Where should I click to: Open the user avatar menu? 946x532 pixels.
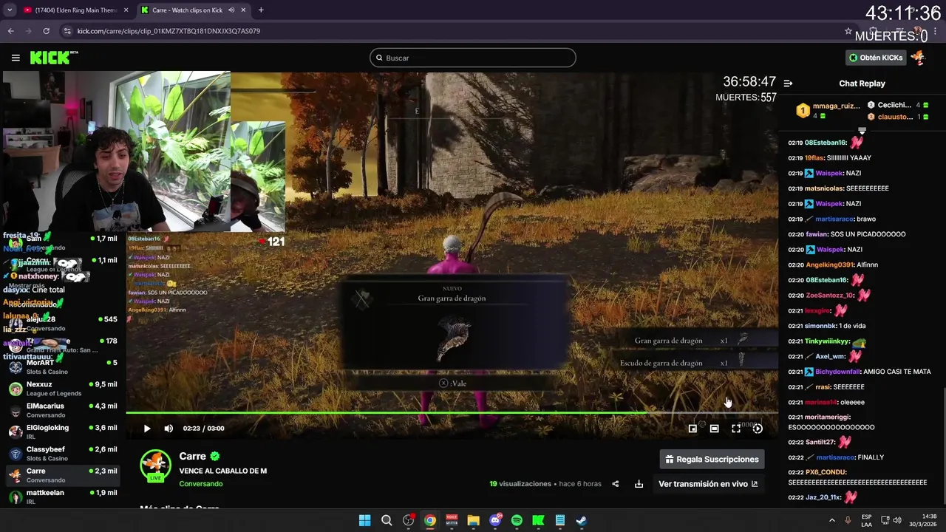[x=918, y=58]
